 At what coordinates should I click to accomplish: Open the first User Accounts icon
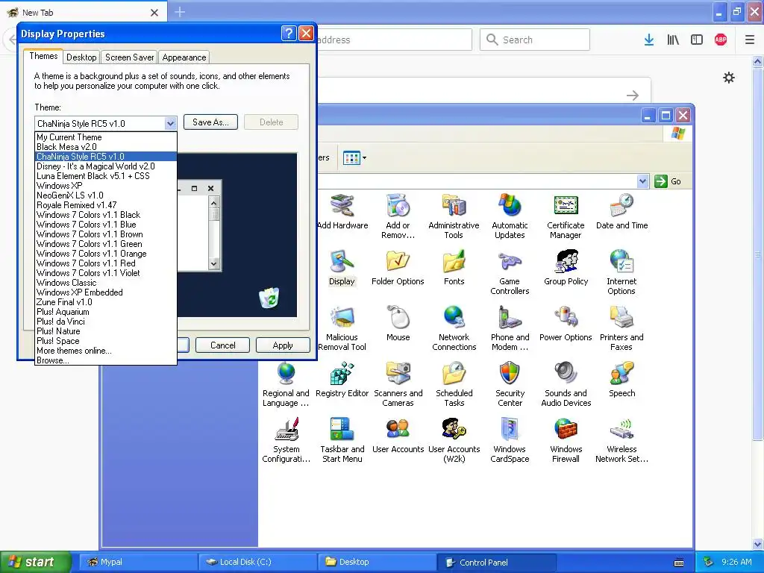pyautogui.click(x=398, y=436)
